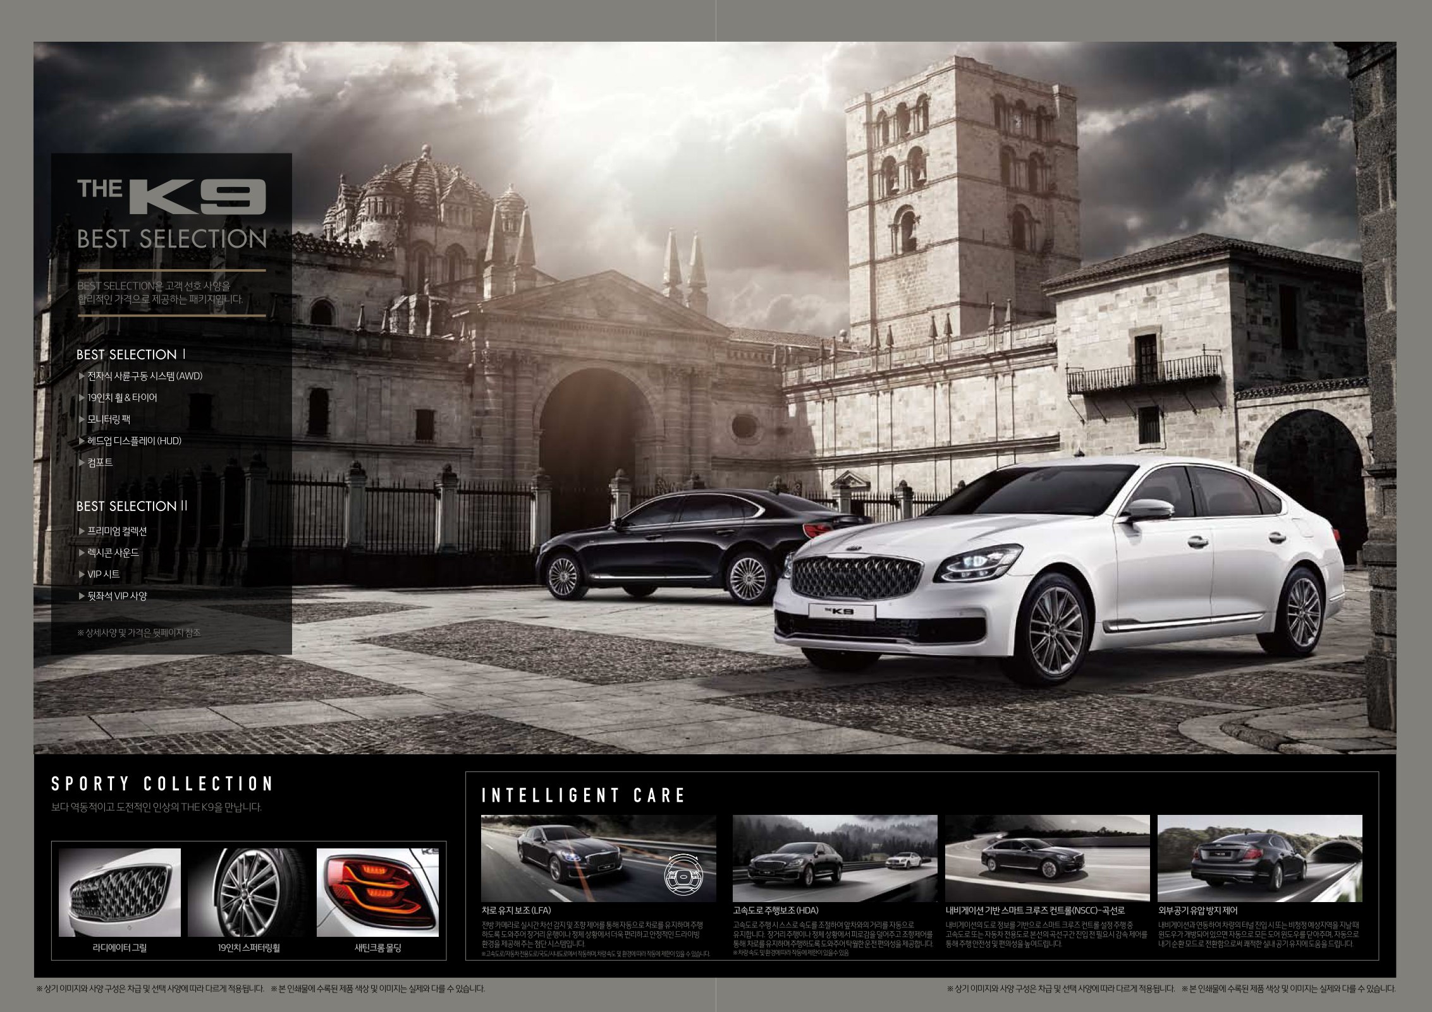Screen dimensions: 1432x1012
Task: Select the 헤드업 디스플레이 (HUD) item
Action: point(134,440)
